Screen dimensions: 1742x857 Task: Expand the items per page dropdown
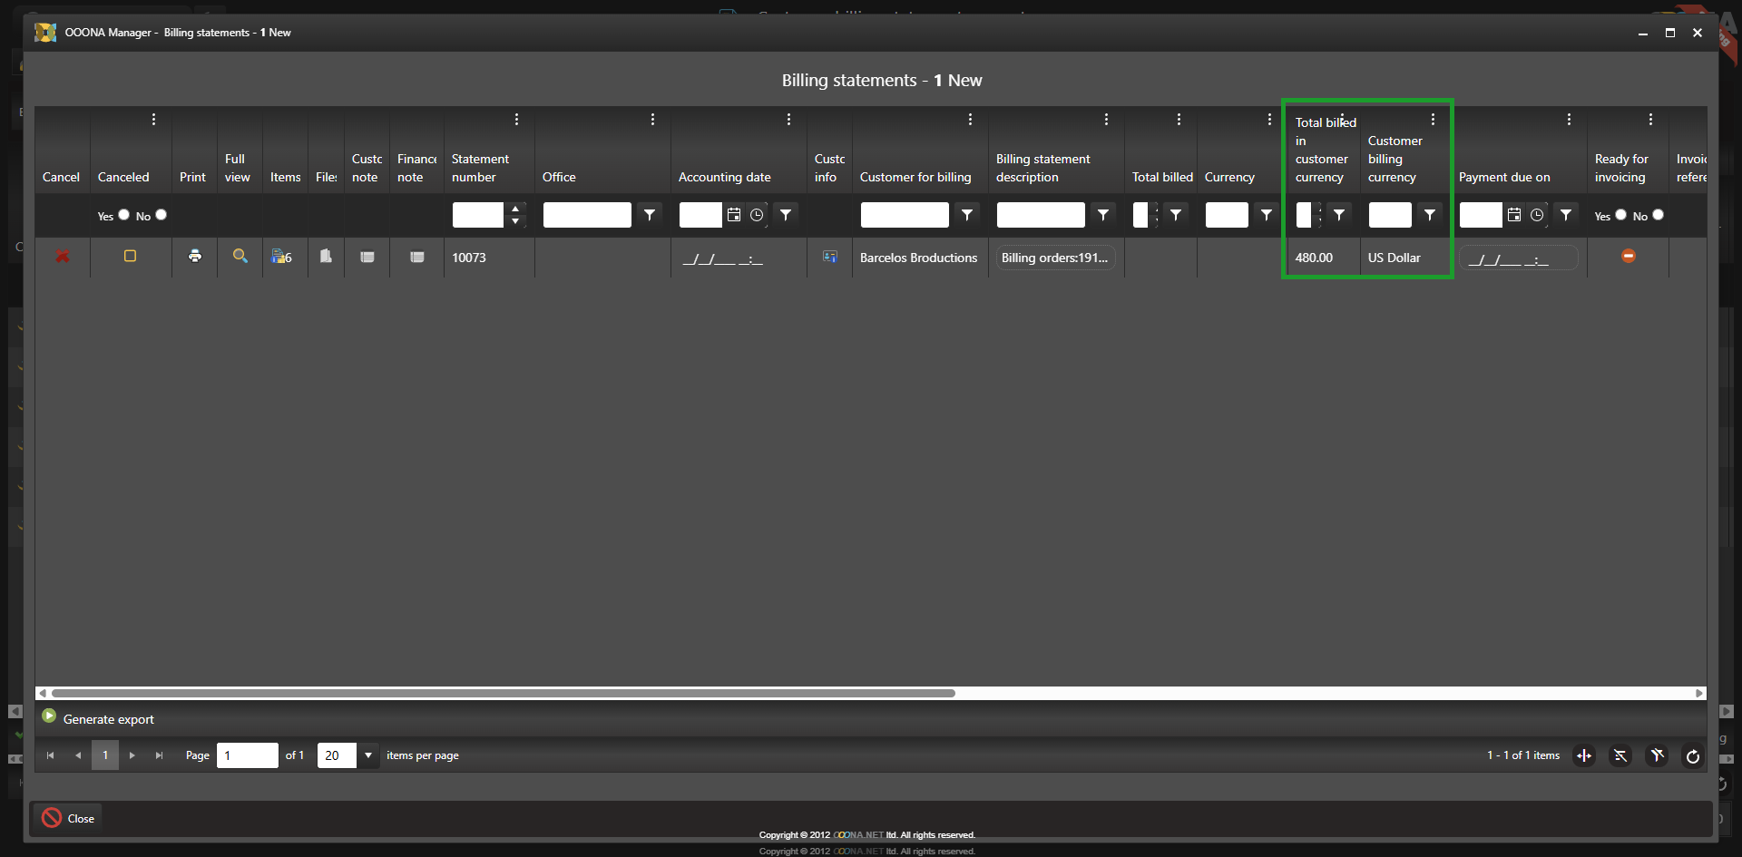click(x=368, y=755)
